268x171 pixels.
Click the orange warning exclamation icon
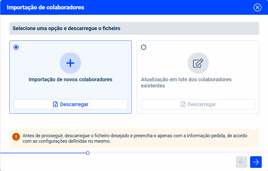(x=16, y=137)
